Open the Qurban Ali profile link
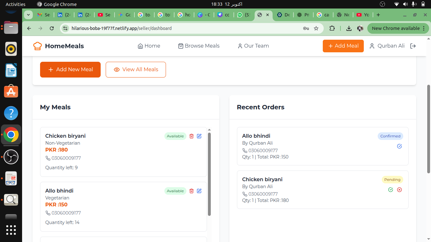Viewport: 431px width, 242px height. pyautogui.click(x=387, y=46)
